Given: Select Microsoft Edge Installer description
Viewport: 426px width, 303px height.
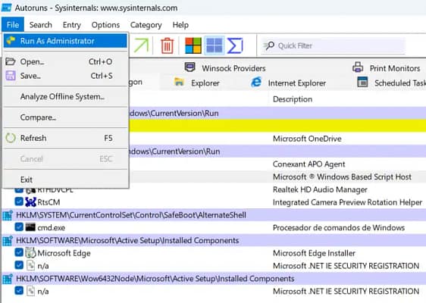Looking at the screenshot, I should point(314,253).
